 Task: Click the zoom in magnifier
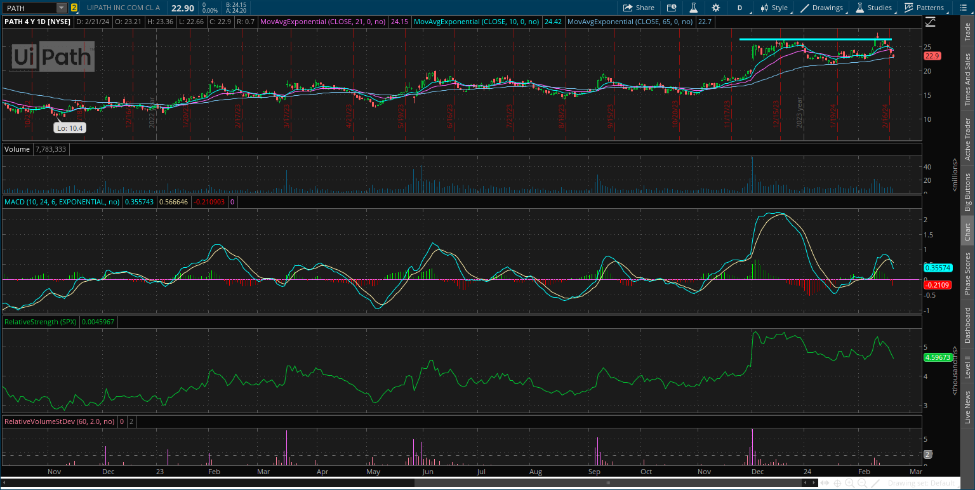(x=850, y=483)
